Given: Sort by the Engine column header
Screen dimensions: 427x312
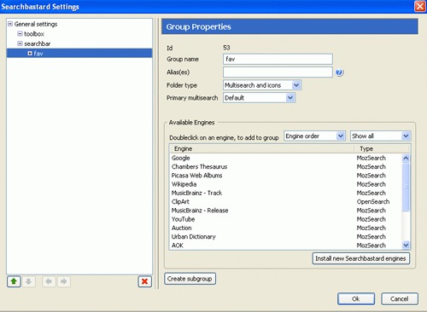Looking at the screenshot, I should click(x=261, y=148).
